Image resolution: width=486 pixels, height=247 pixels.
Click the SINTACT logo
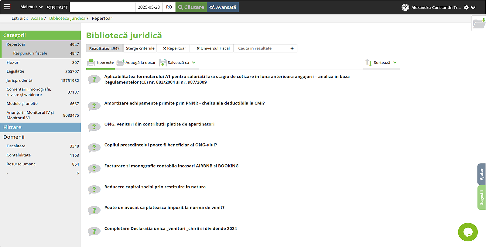57,7
